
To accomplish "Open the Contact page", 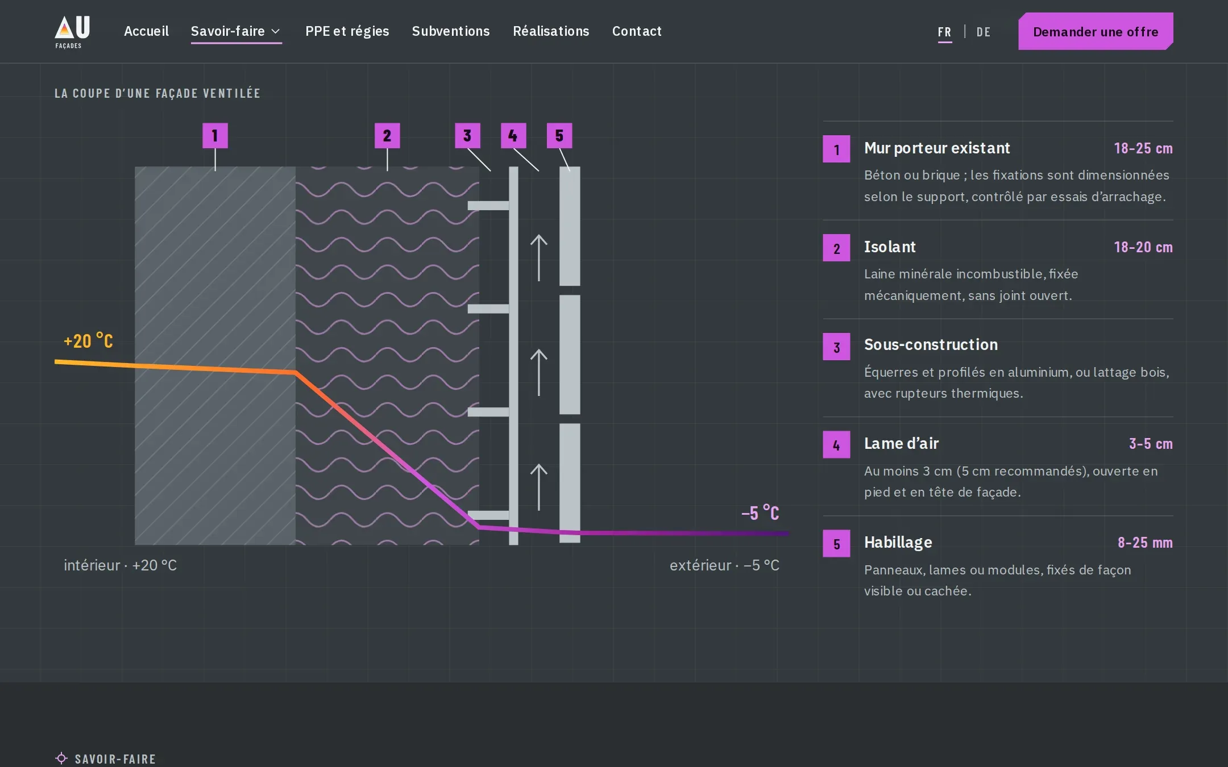I will coord(637,31).
